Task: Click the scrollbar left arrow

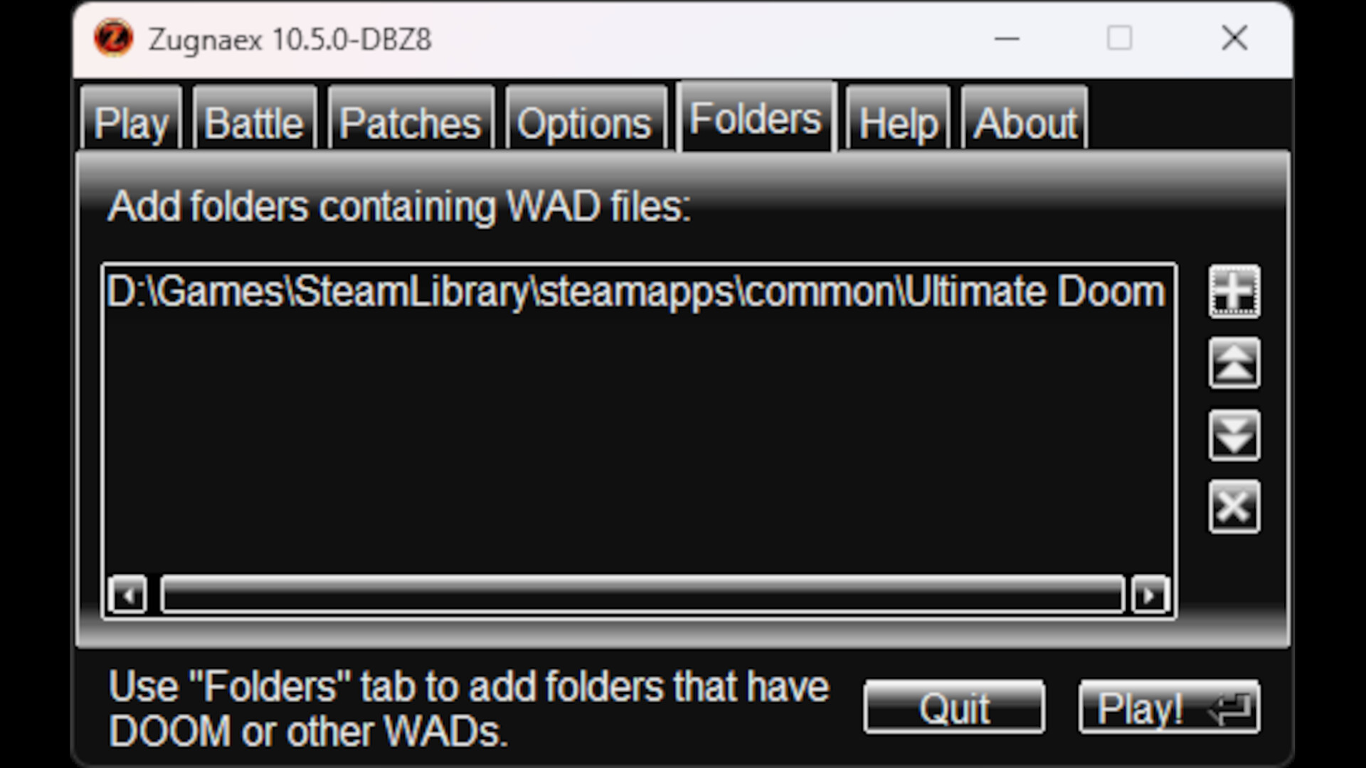Action: [128, 594]
